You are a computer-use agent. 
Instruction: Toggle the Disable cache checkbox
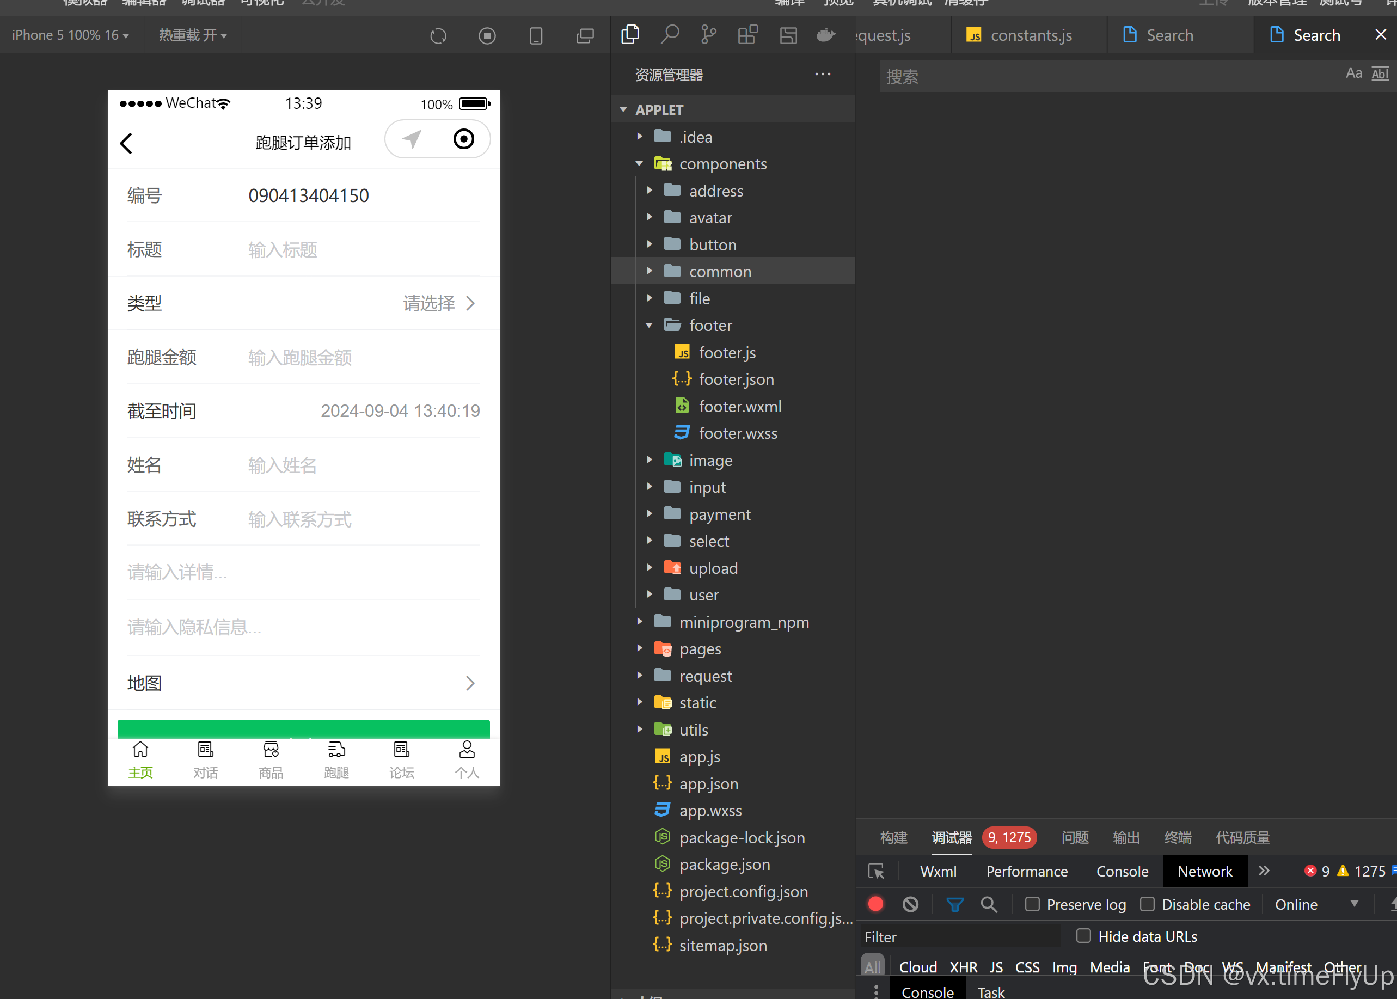point(1147,904)
